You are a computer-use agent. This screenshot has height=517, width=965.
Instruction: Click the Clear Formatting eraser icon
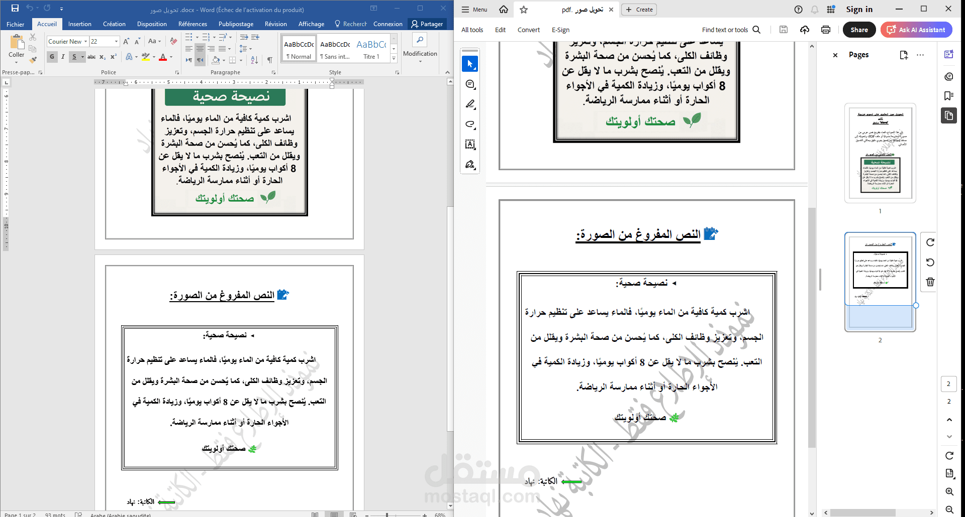pyautogui.click(x=173, y=41)
